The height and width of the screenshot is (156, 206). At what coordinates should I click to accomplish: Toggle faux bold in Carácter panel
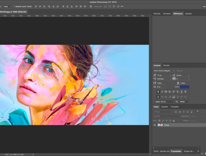pos(158,92)
